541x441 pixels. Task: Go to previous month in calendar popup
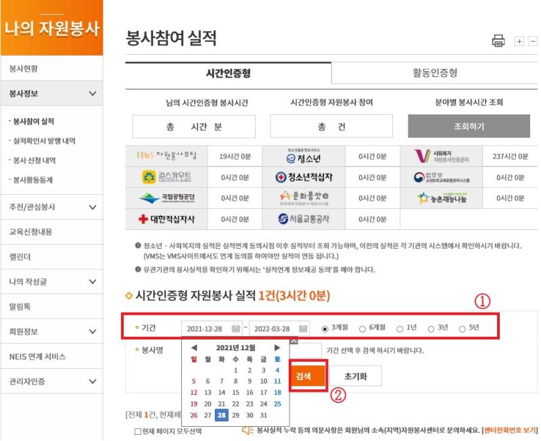[x=195, y=347]
